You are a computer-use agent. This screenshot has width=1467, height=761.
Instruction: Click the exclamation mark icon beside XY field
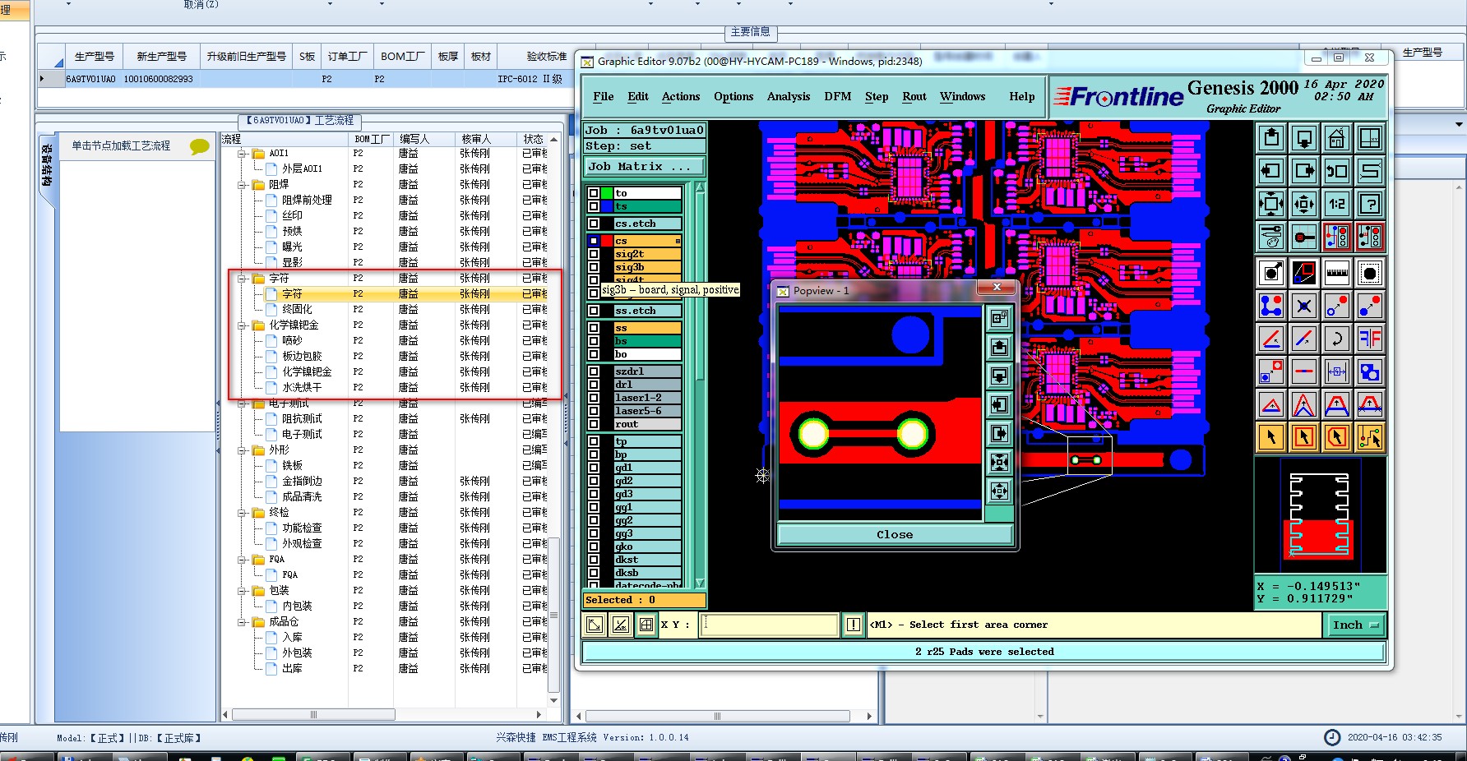[854, 625]
